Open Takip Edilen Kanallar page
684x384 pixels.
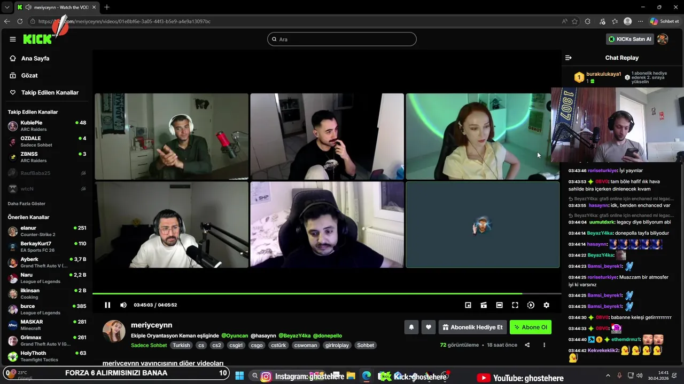(50, 92)
